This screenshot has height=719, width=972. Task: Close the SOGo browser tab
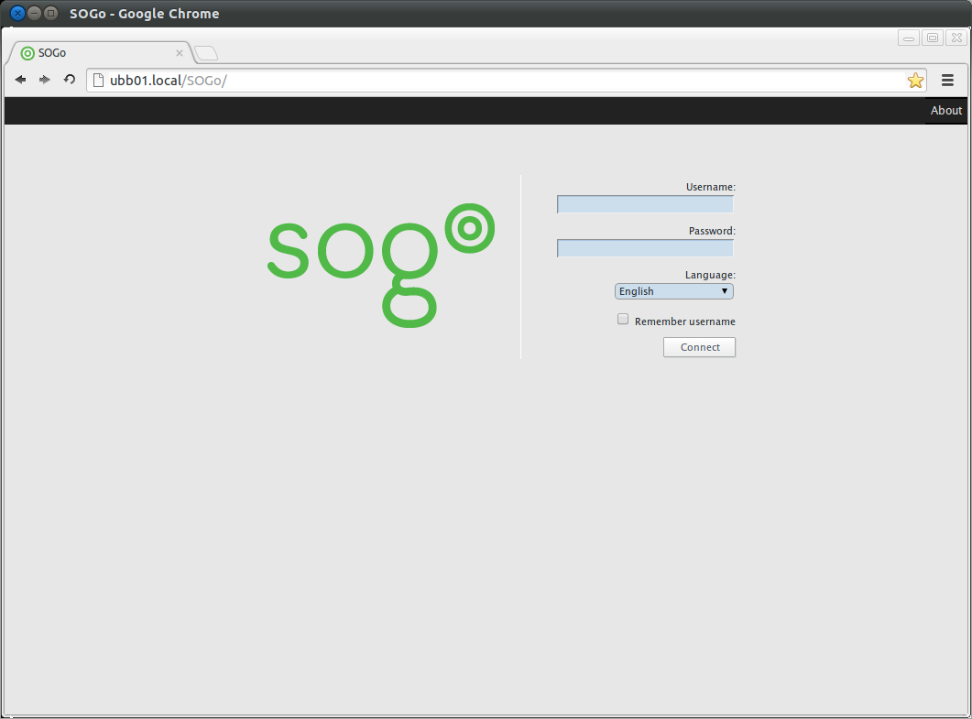(x=180, y=53)
